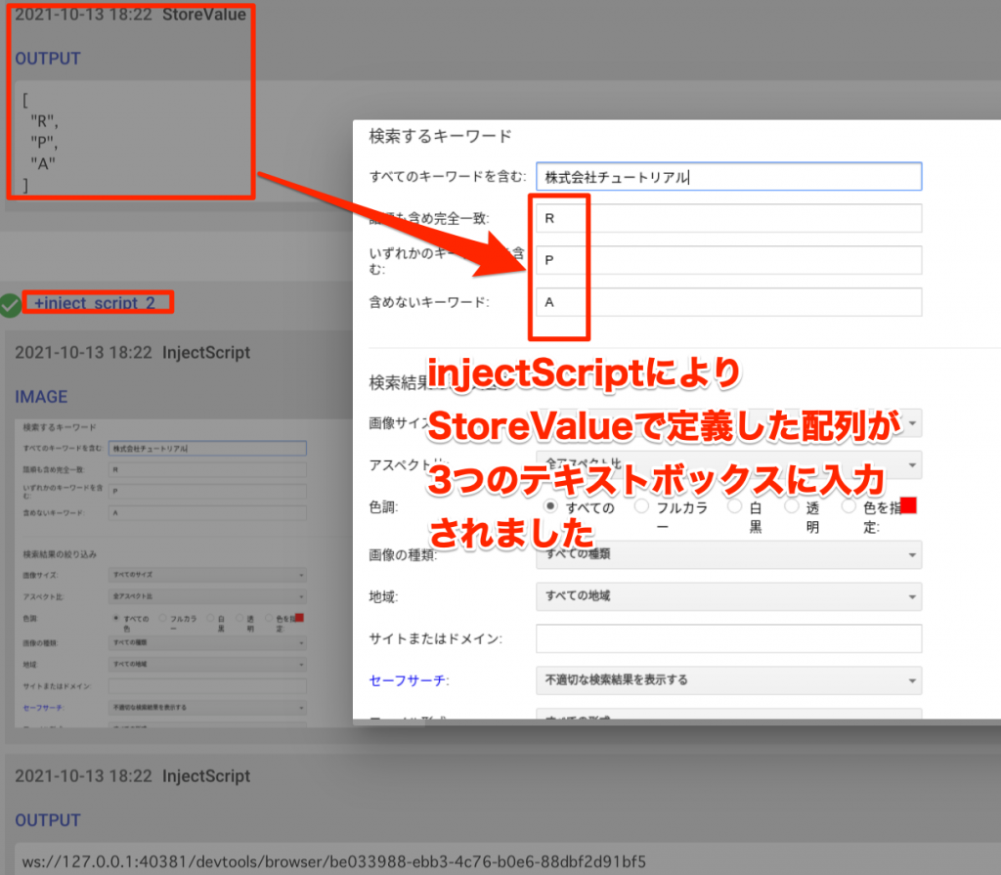Click the いずれかのキーワード field containing P

tap(729, 261)
